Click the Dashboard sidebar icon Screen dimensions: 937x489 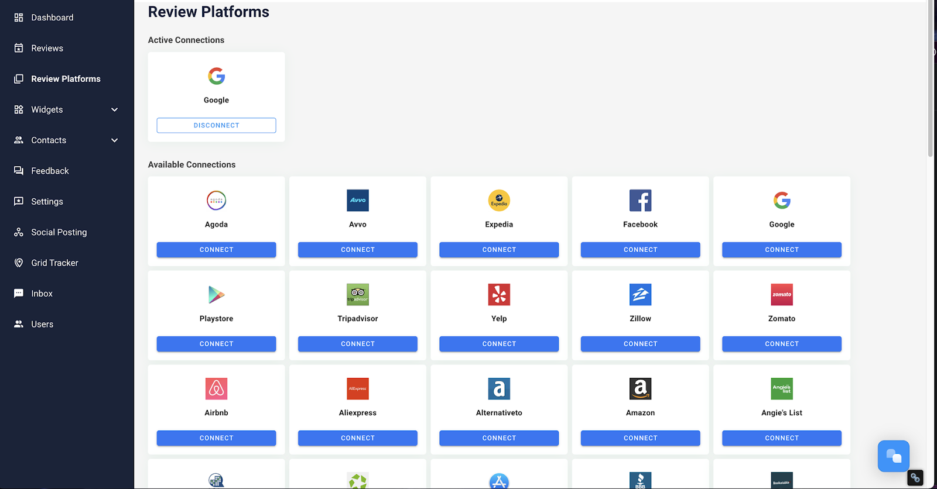click(19, 18)
